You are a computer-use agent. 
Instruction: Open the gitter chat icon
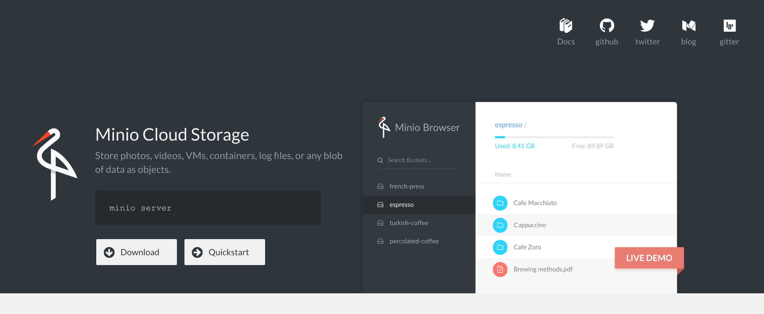click(730, 26)
